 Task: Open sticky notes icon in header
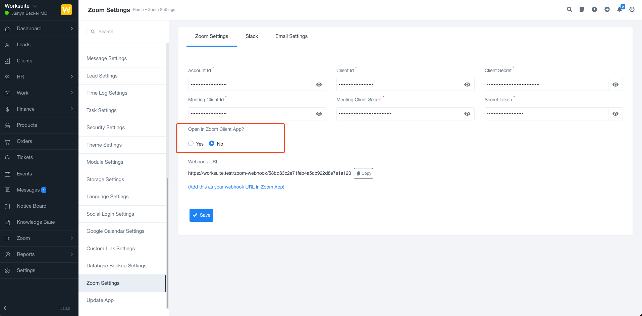click(582, 9)
